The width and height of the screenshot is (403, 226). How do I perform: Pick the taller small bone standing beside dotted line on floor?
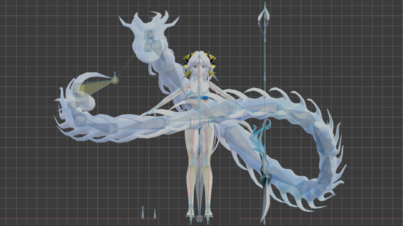pyautogui.click(x=143, y=213)
